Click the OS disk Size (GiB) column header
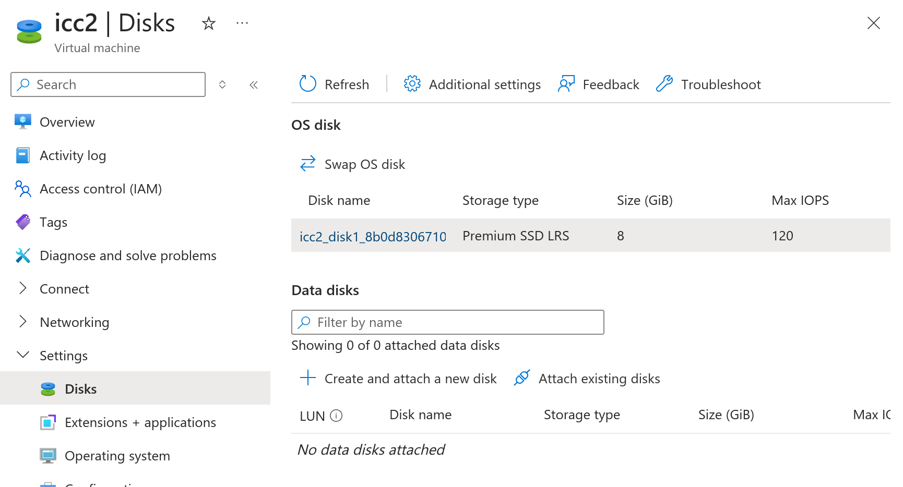Viewport: 903px width, 487px height. click(645, 200)
